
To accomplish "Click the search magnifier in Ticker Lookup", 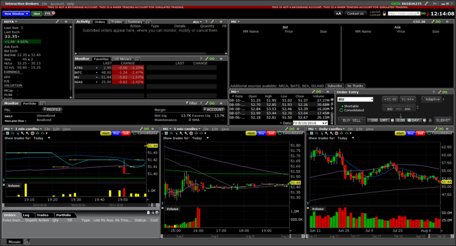I will (x=419, y=13).
